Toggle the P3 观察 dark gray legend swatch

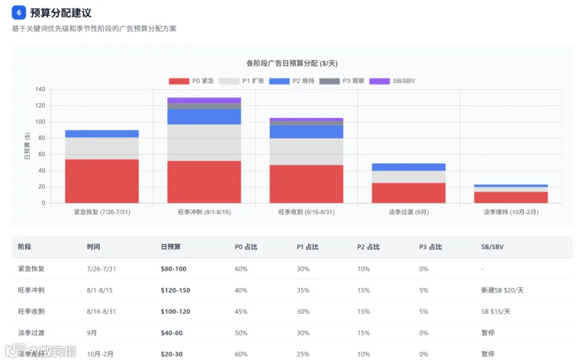click(329, 81)
